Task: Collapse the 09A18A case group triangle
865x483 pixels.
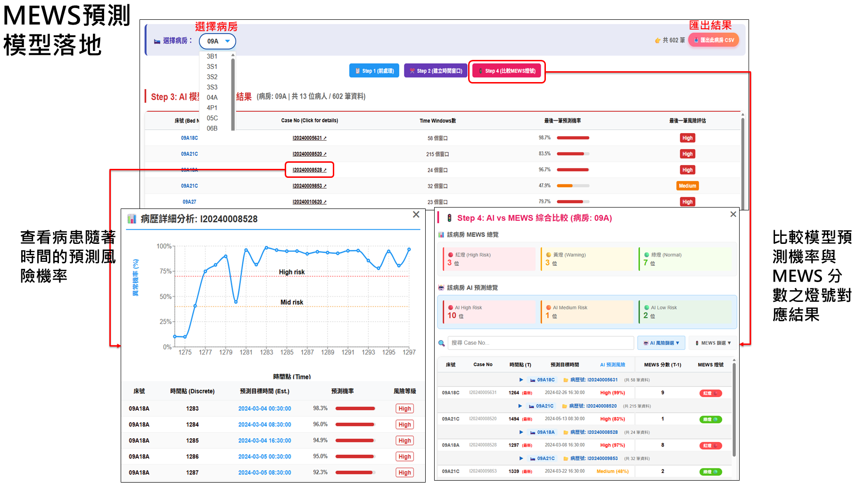Action: [x=521, y=432]
